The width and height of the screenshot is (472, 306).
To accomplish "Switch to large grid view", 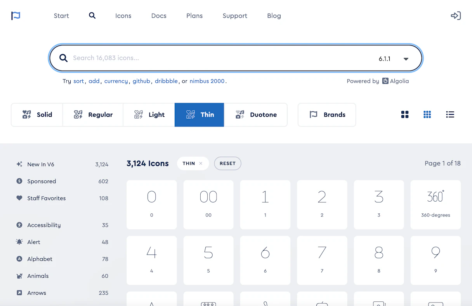I will click(405, 114).
